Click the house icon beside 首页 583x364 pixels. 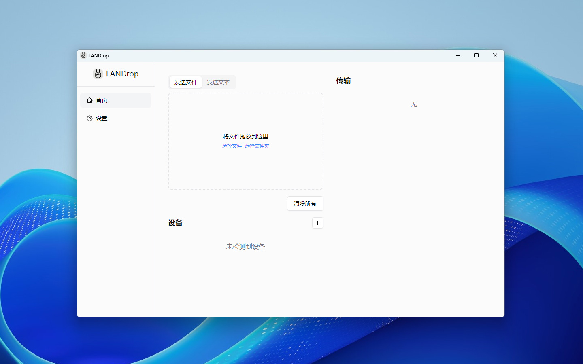pyautogui.click(x=89, y=100)
